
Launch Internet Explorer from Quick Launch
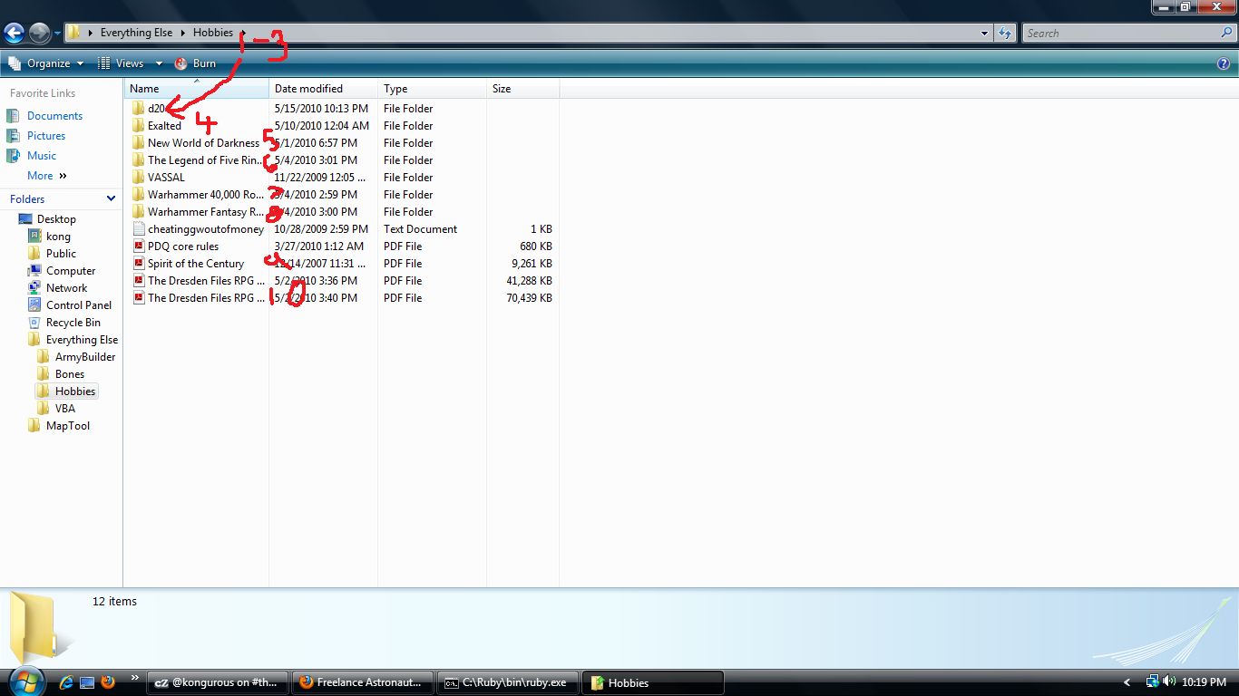pyautogui.click(x=65, y=682)
